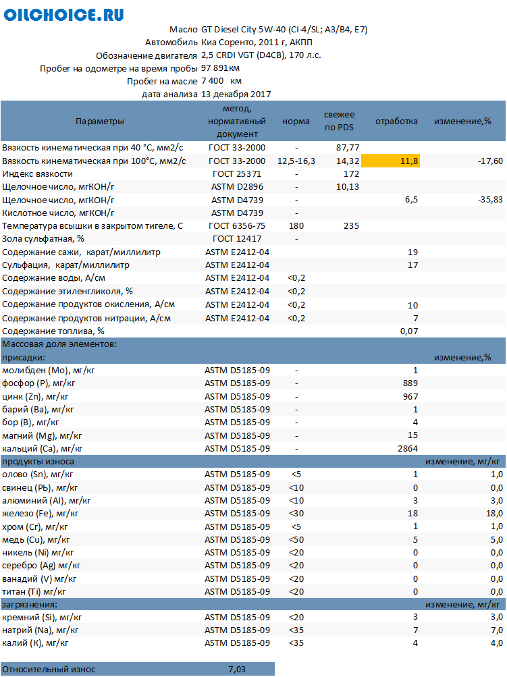Click oxidation products value 10

[x=412, y=305]
